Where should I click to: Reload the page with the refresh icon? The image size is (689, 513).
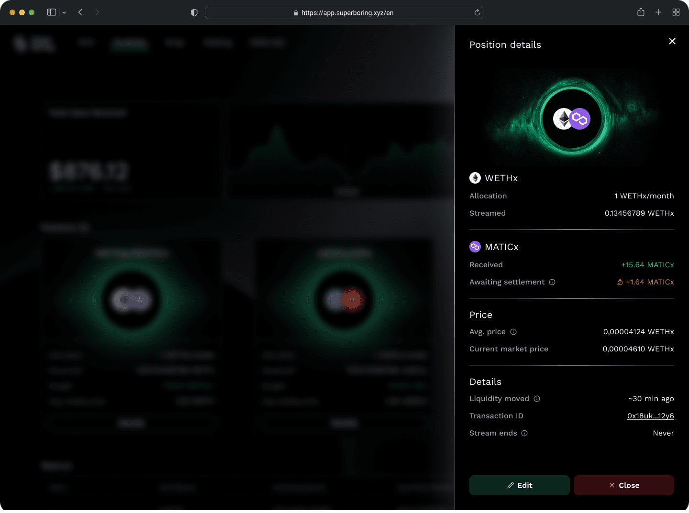477,12
